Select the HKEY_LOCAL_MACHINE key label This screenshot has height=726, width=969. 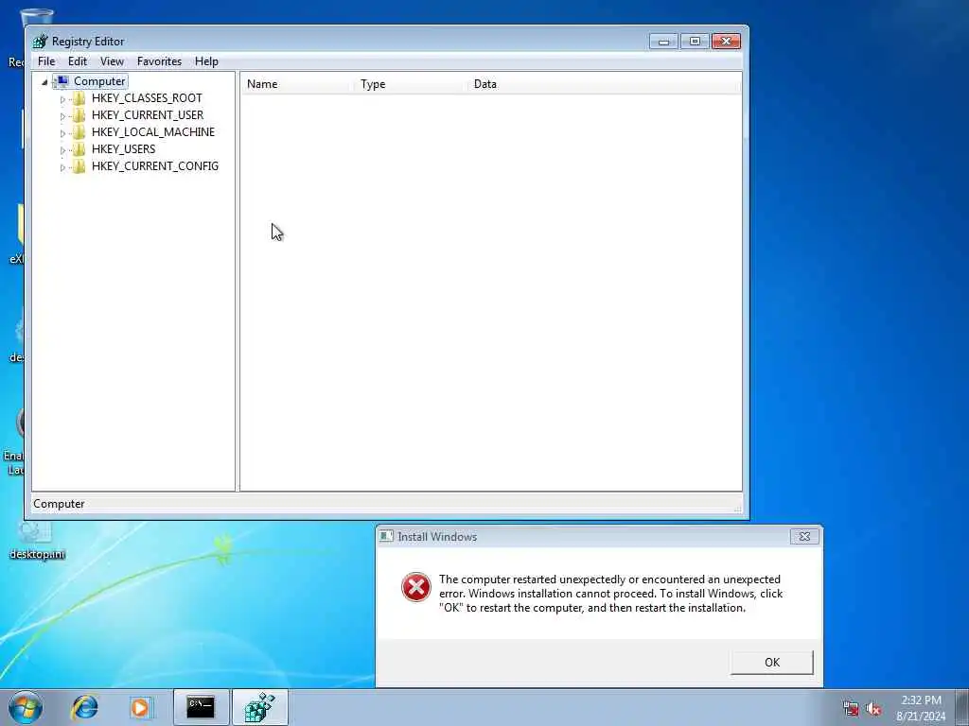(152, 132)
